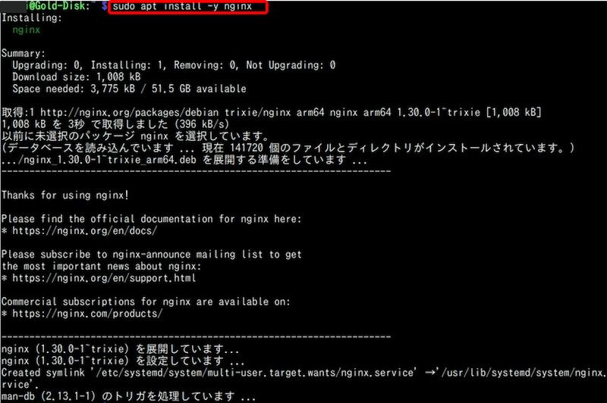The width and height of the screenshot is (607, 403).
Task: Click the command 'sudo apt install -y nginx'
Action: pos(182,7)
